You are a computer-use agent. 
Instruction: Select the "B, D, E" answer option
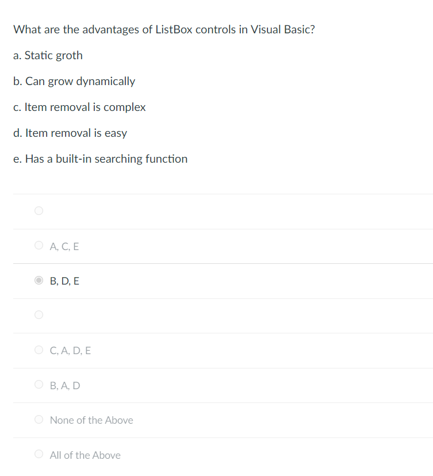pyautogui.click(x=39, y=280)
